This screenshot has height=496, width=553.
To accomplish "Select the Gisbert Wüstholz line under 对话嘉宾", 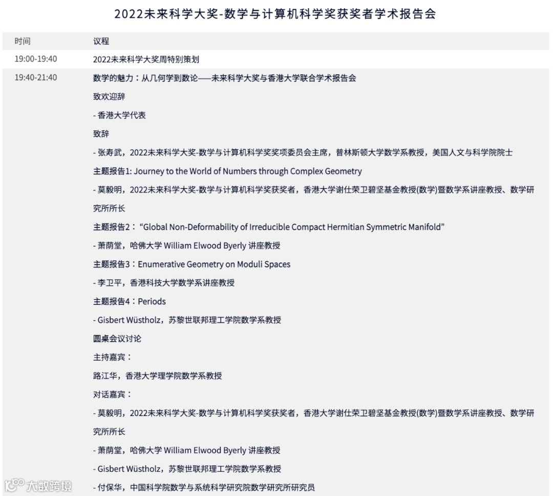I will coord(187,469).
